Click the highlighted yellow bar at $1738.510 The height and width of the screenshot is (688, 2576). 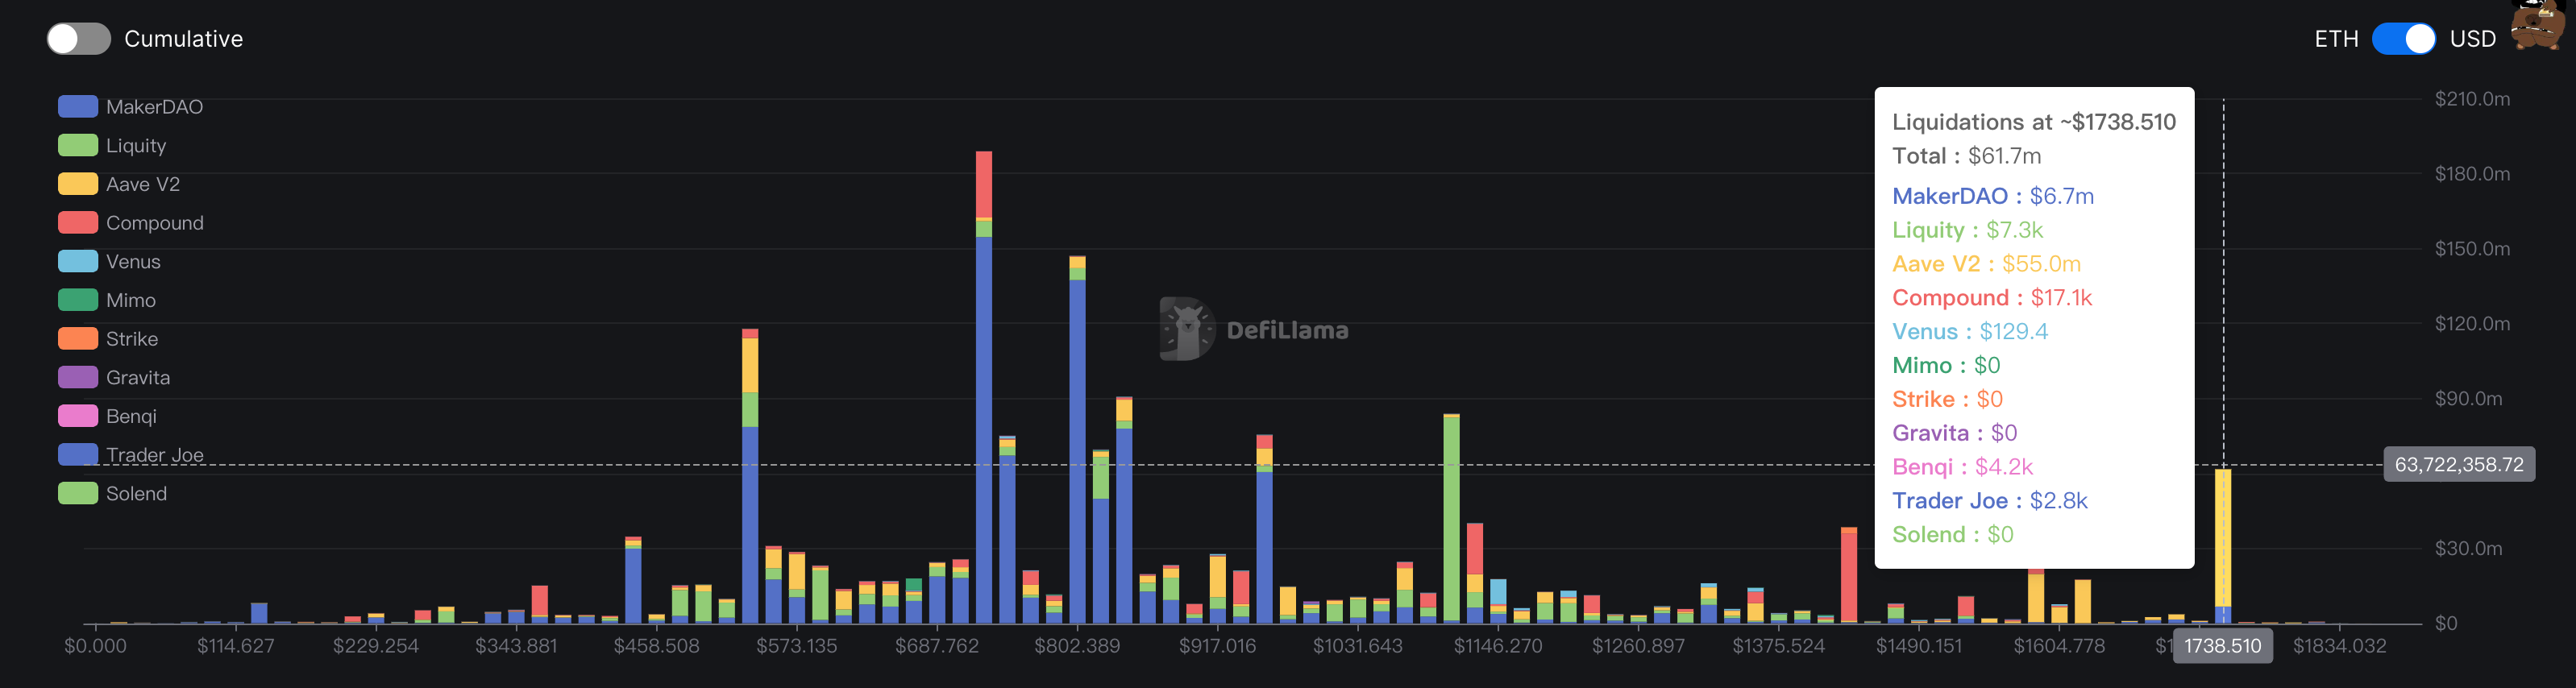pos(2223,546)
